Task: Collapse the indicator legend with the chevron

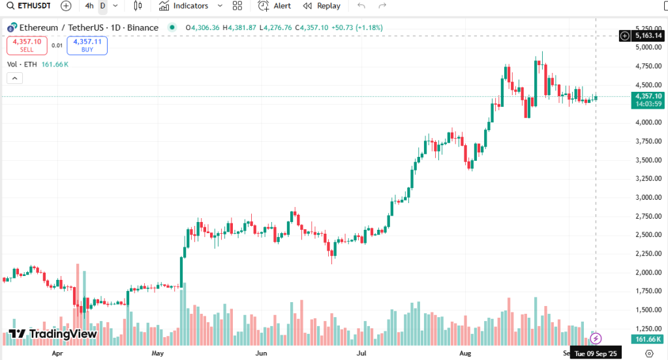Action: click(x=14, y=78)
